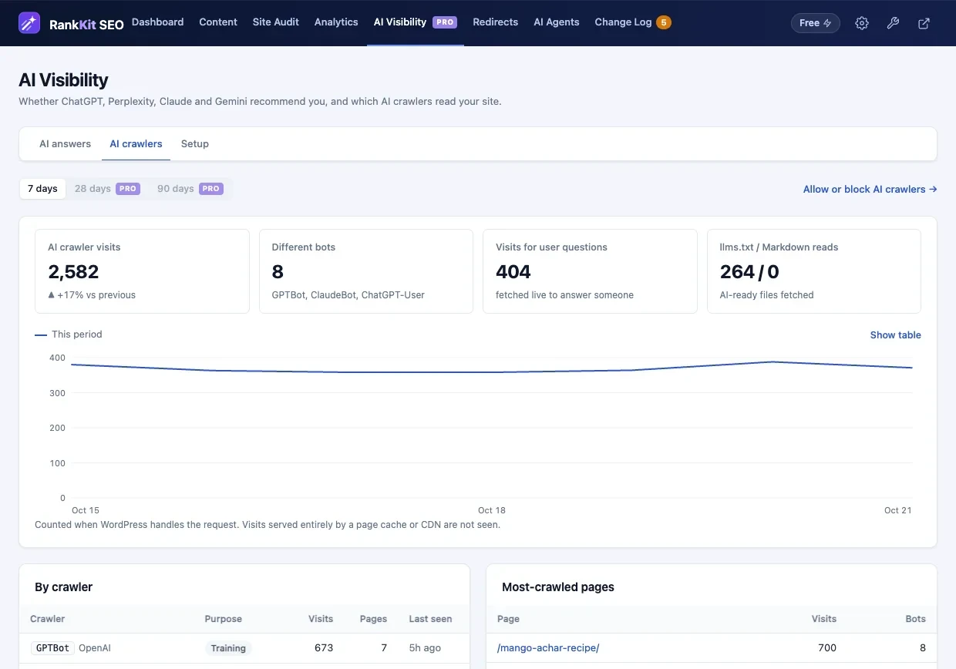Click the Oct 18 axis label
Viewport: 956px width, 669px height.
[x=492, y=510]
